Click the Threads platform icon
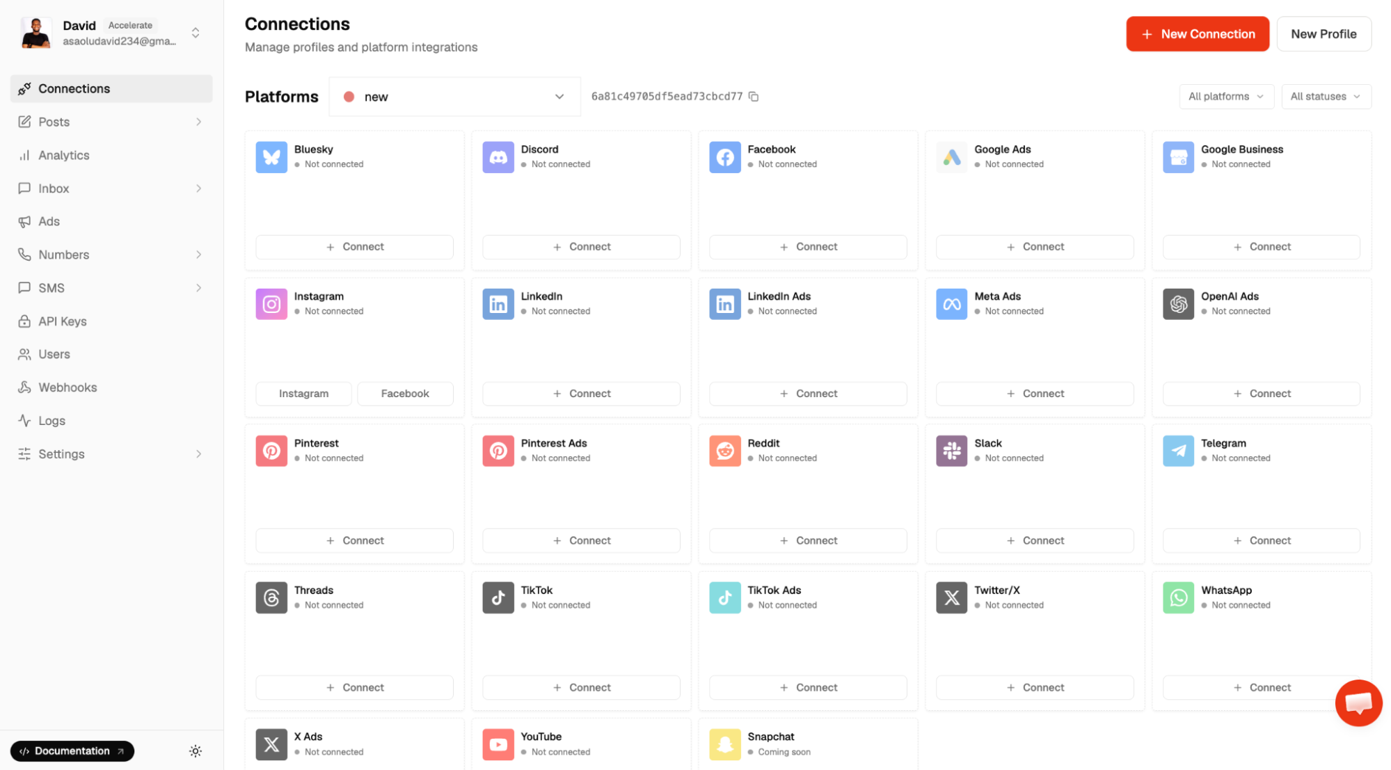This screenshot has width=1391, height=770. point(271,597)
